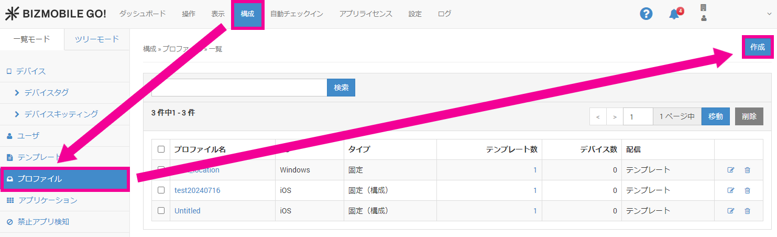Check the Untitled row checkbox
This screenshot has height=237, width=777.
pyautogui.click(x=161, y=211)
